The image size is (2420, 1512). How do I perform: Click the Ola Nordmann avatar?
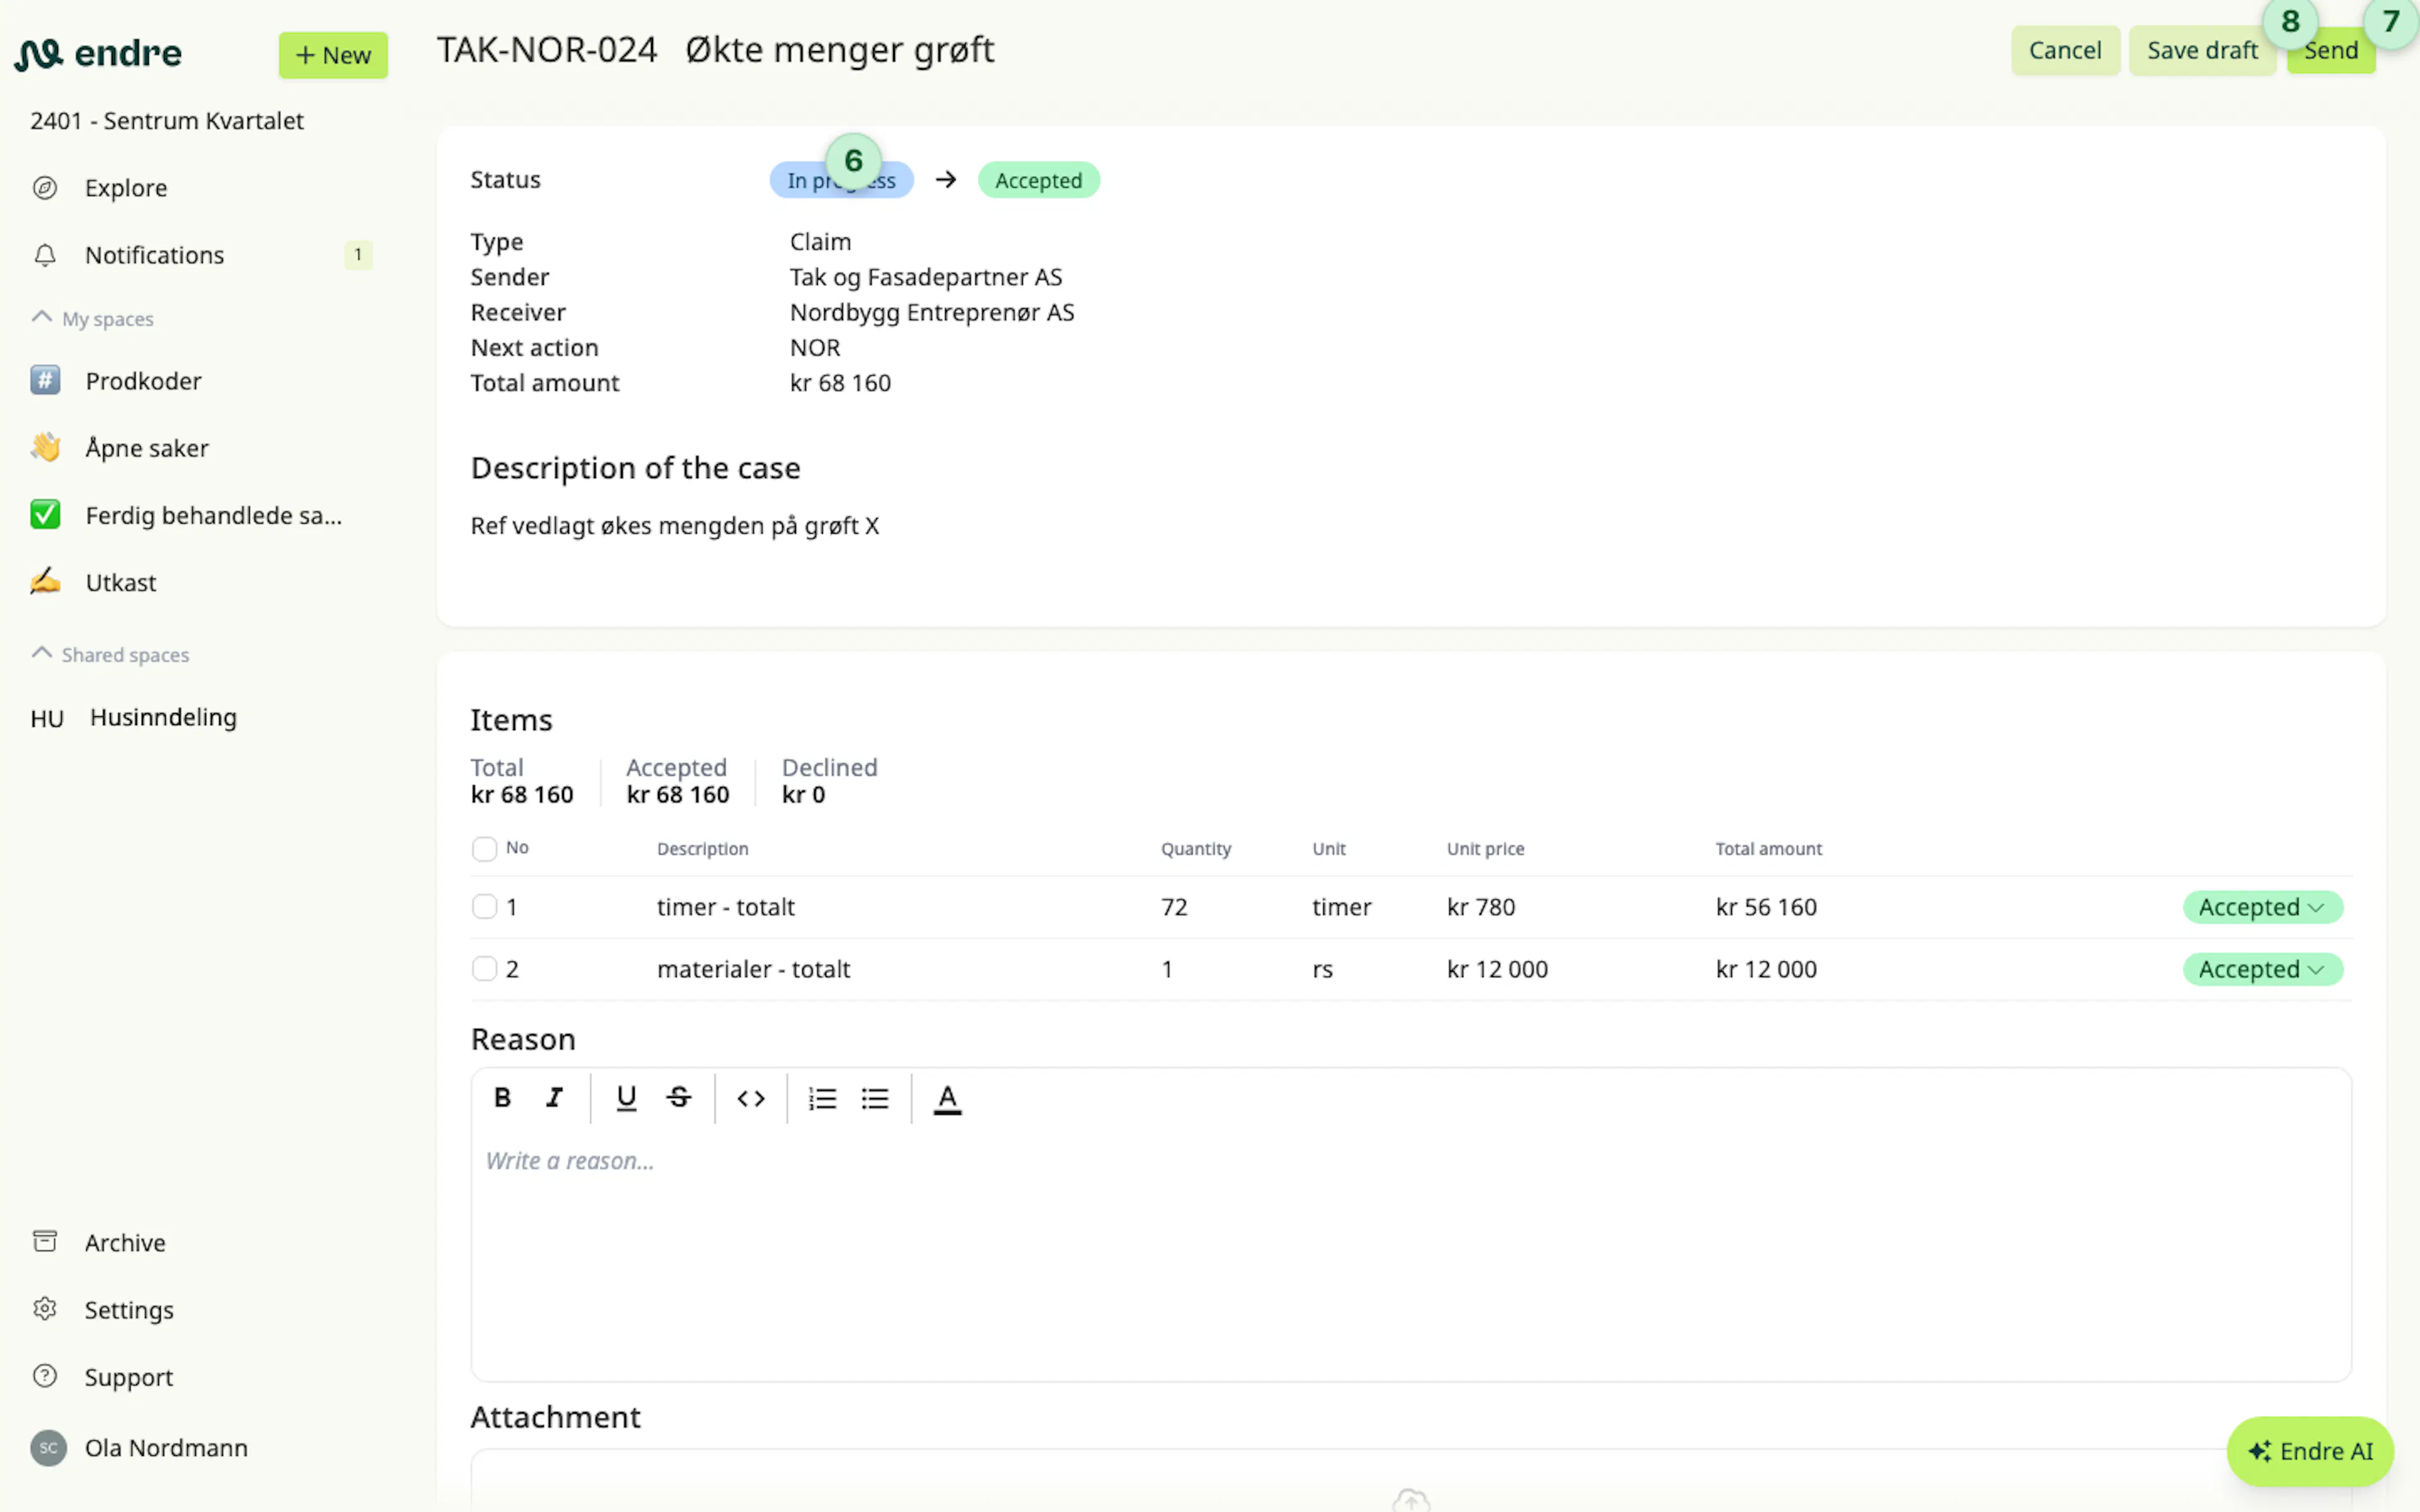(x=48, y=1448)
